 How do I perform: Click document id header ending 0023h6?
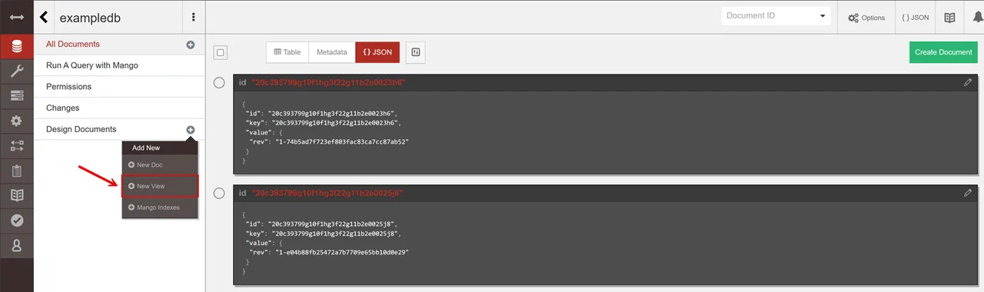(329, 82)
